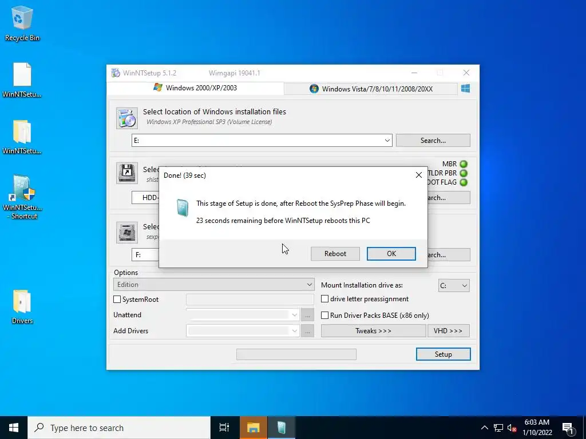Viewport: 586px width, 439px height.
Task: Switch to Windows Vista/7/8/10/11/2008/20XX tab
Action: tap(371, 89)
